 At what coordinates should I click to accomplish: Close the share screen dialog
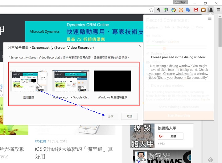[x=140, y=46]
